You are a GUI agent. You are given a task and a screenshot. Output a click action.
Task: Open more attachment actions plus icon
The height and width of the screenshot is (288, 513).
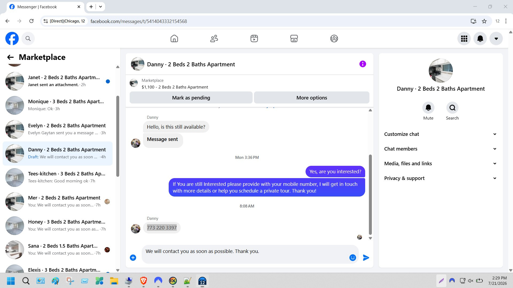coord(133,258)
